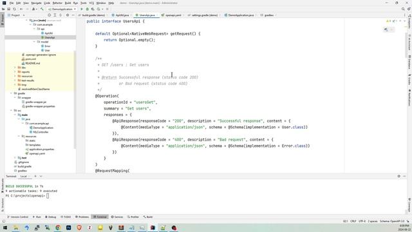Click the Back navigation arrow
Image resolution: width=412 pixels, height=232 pixels.
pyautogui.click(x=21, y=9)
